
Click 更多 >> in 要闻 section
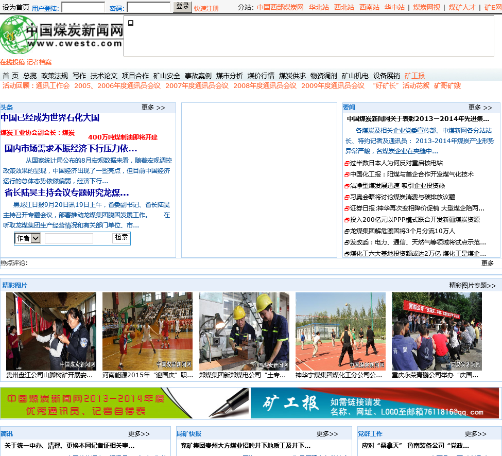click(480, 108)
